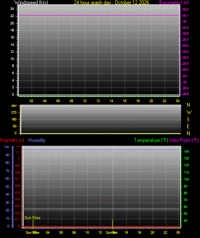Viewport: 200px width, 238px height.
Task: Click the "06" hour label under the windspeed chart
Action: point(58,101)
